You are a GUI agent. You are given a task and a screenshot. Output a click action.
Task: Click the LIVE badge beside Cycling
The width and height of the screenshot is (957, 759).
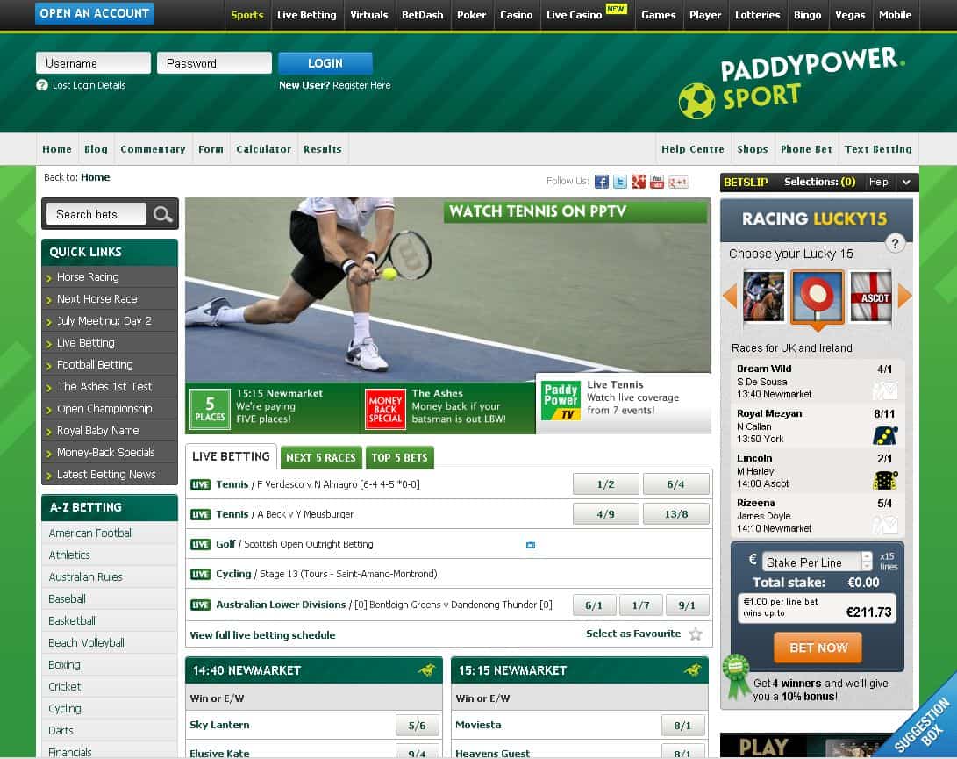pyautogui.click(x=200, y=574)
